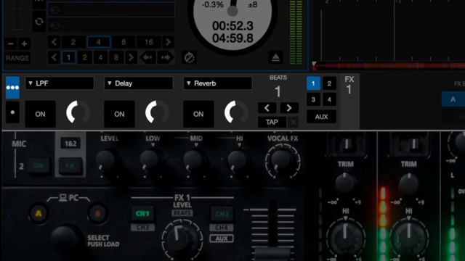Switch to multi FX mode (three dots)
Screen dimensions: 465x261
pyautogui.click(x=13, y=88)
